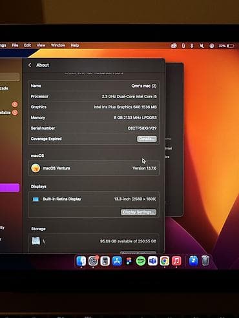Click the memory value 8 GB 2133 MHz

point(135,117)
